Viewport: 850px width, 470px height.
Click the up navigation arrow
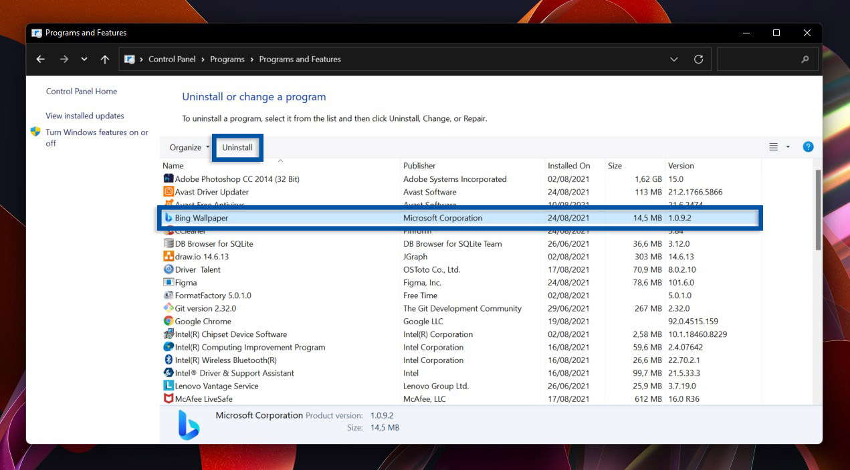(104, 59)
